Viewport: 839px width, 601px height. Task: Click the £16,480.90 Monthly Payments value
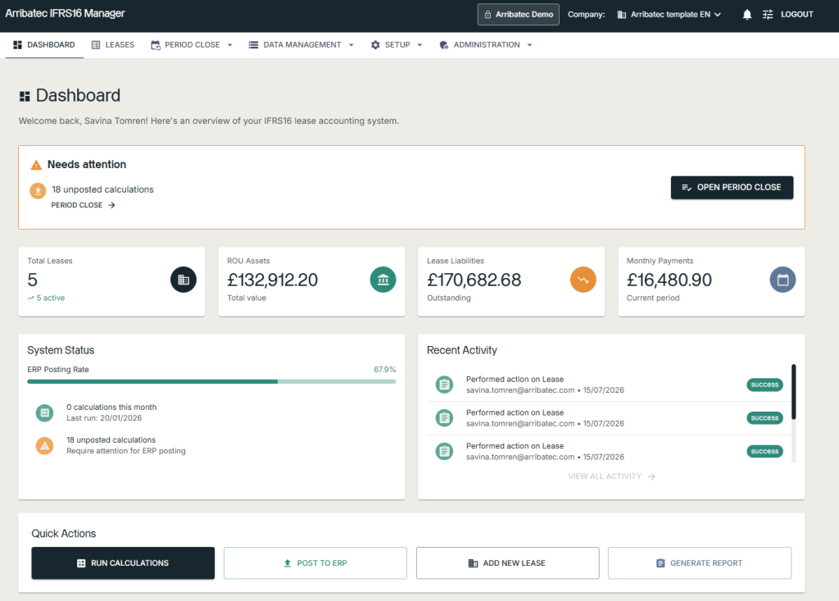tap(669, 280)
